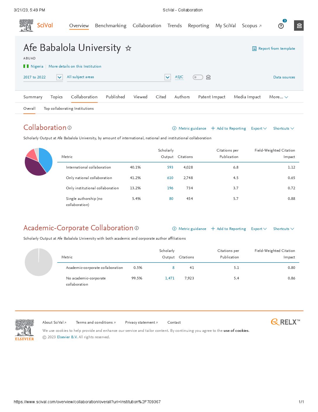318x412 pixels.
Task: Switch to the Benchmarking menu
Action: pos(110,26)
